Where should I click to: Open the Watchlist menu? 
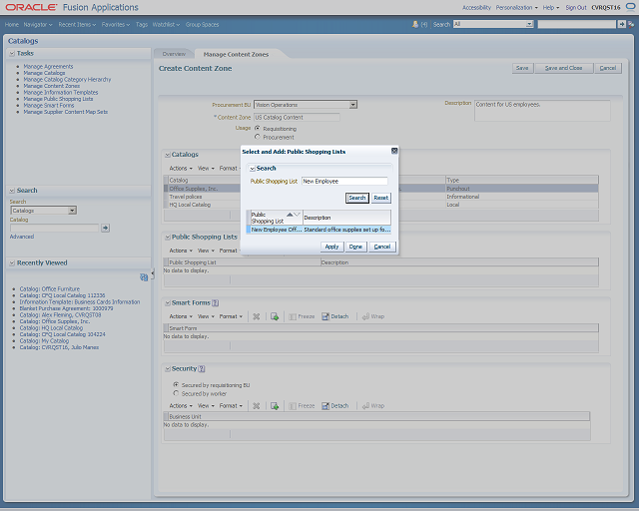[166, 24]
